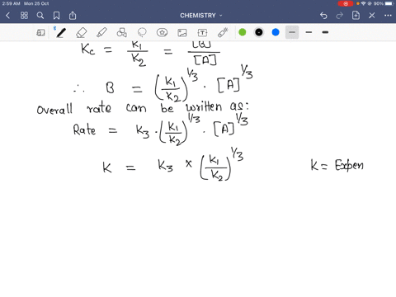Tap the 2:59 AM clock in status bar
The height and width of the screenshot is (297, 396).
[x=11, y=3]
